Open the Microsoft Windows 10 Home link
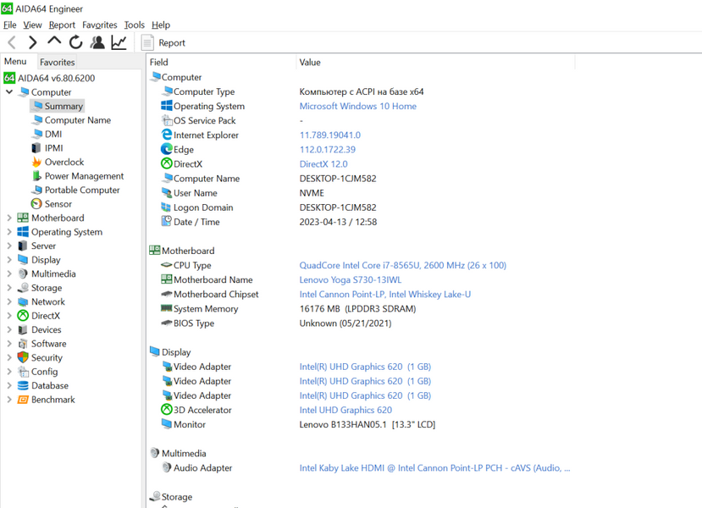Image resolution: width=702 pixels, height=508 pixels. 357,106
